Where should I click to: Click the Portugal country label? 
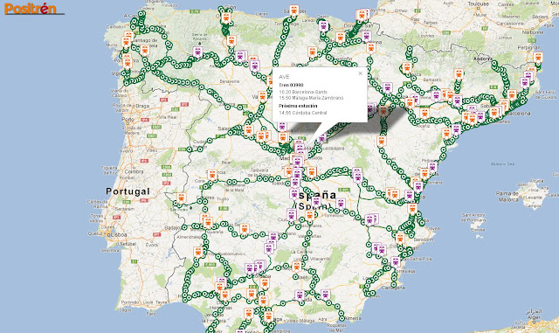coord(128,191)
